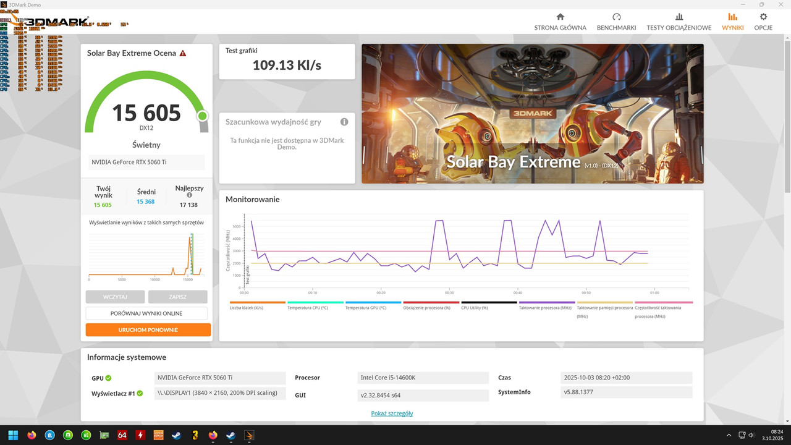This screenshot has height=445, width=791.
Task: Toggle the Temperatura CPU (°C) legend series
Action: point(315,305)
